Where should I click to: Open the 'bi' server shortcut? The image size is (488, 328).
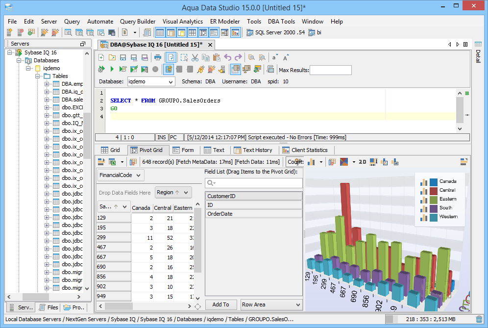click(315, 32)
